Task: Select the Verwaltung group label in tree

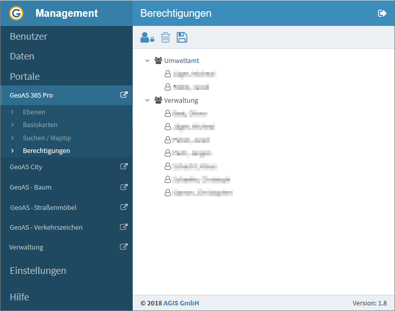Action: click(x=181, y=101)
